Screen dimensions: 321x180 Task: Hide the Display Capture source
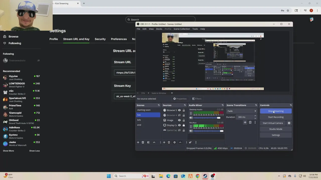point(179,125)
